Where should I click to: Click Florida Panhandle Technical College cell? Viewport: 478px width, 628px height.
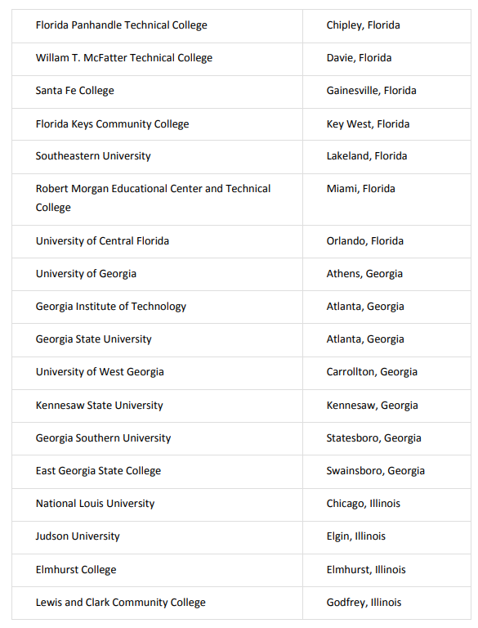(157, 26)
